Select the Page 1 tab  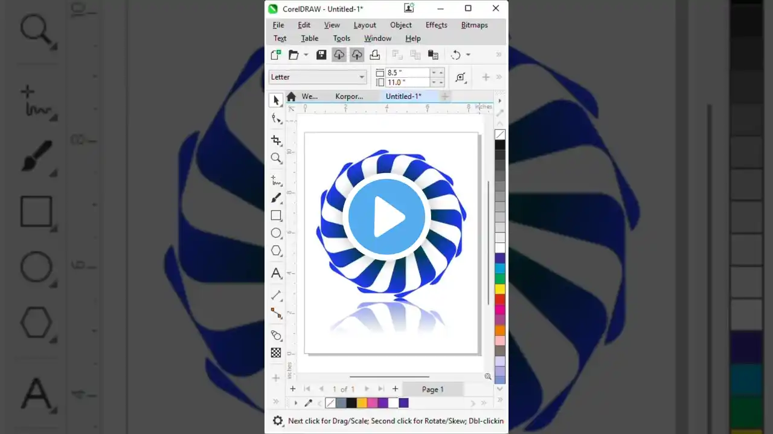(x=432, y=389)
